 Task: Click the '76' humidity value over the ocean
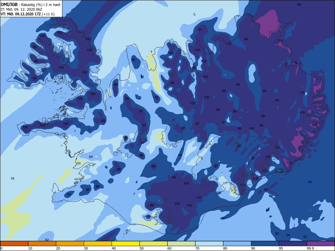(x=12, y=178)
